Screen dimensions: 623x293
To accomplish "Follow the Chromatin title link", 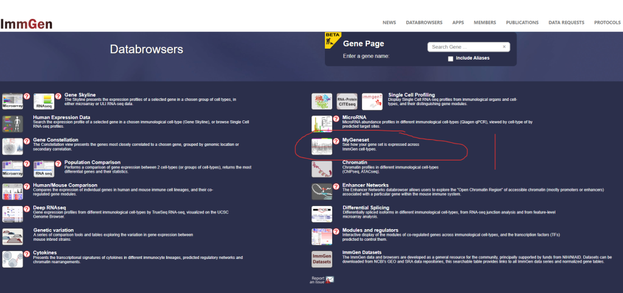I will (355, 162).
